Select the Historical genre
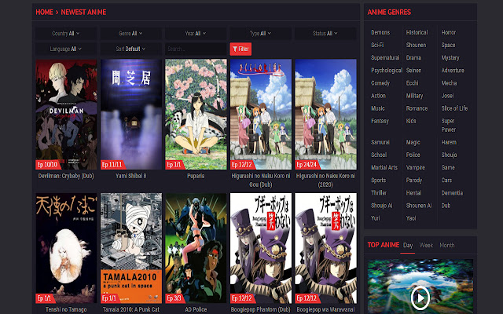 [417, 32]
